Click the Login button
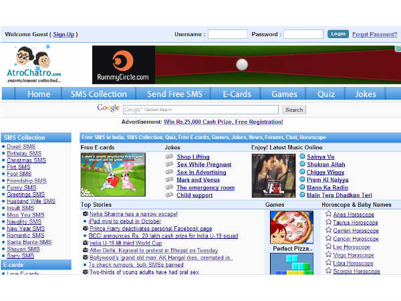 point(338,34)
